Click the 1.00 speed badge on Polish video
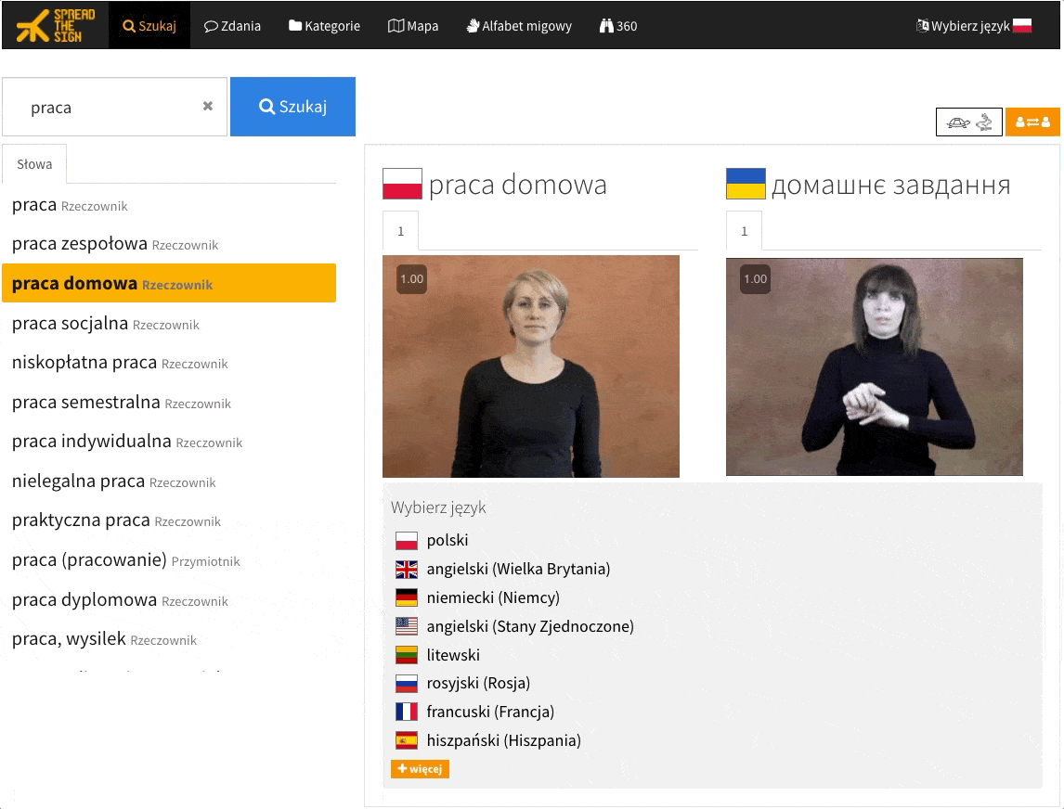The width and height of the screenshot is (1064, 809). point(412,279)
